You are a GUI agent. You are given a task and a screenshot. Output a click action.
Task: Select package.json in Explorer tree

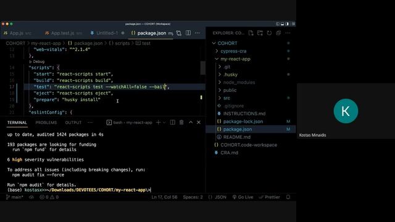237,129
